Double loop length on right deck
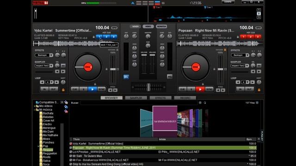This screenshot has width=296, height=166. tap(252, 82)
